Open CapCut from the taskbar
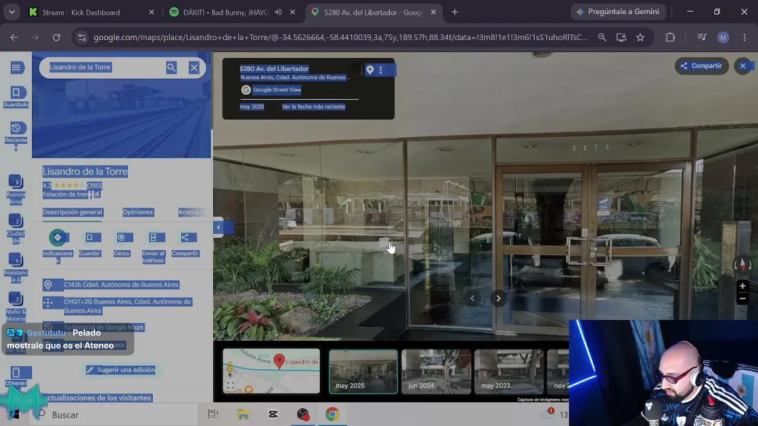This screenshot has width=758, height=426. (x=273, y=415)
